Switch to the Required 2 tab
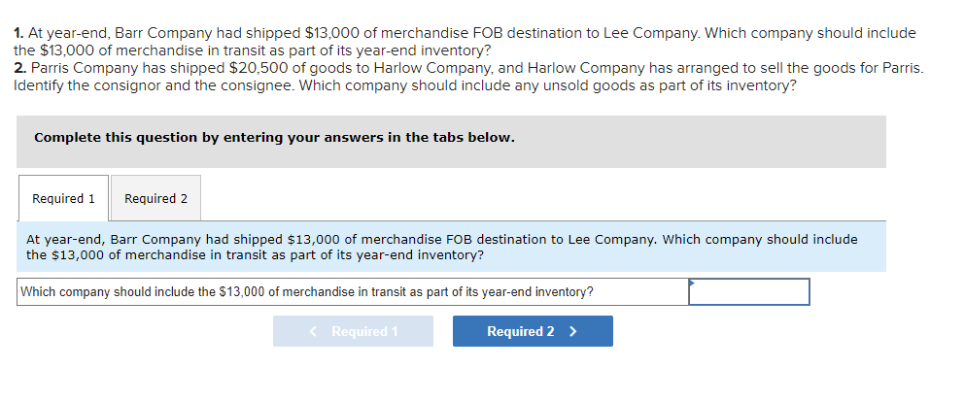 point(155,198)
